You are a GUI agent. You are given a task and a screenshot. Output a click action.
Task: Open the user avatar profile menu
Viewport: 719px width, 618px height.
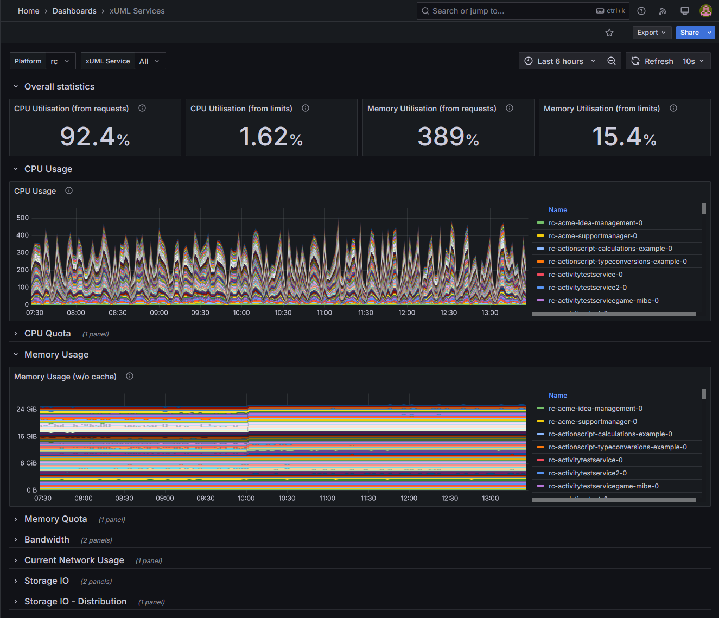705,11
